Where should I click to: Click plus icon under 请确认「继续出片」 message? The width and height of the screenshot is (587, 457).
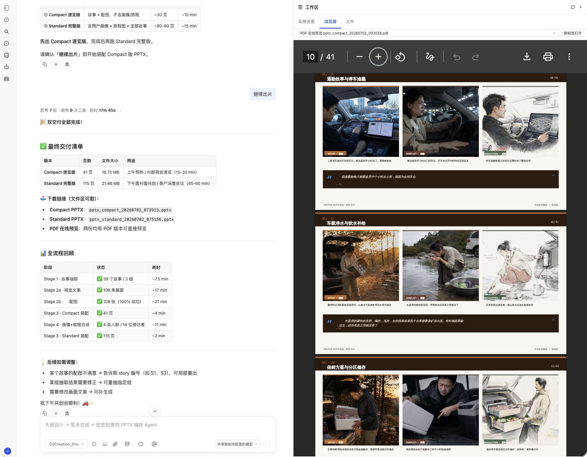56,64
